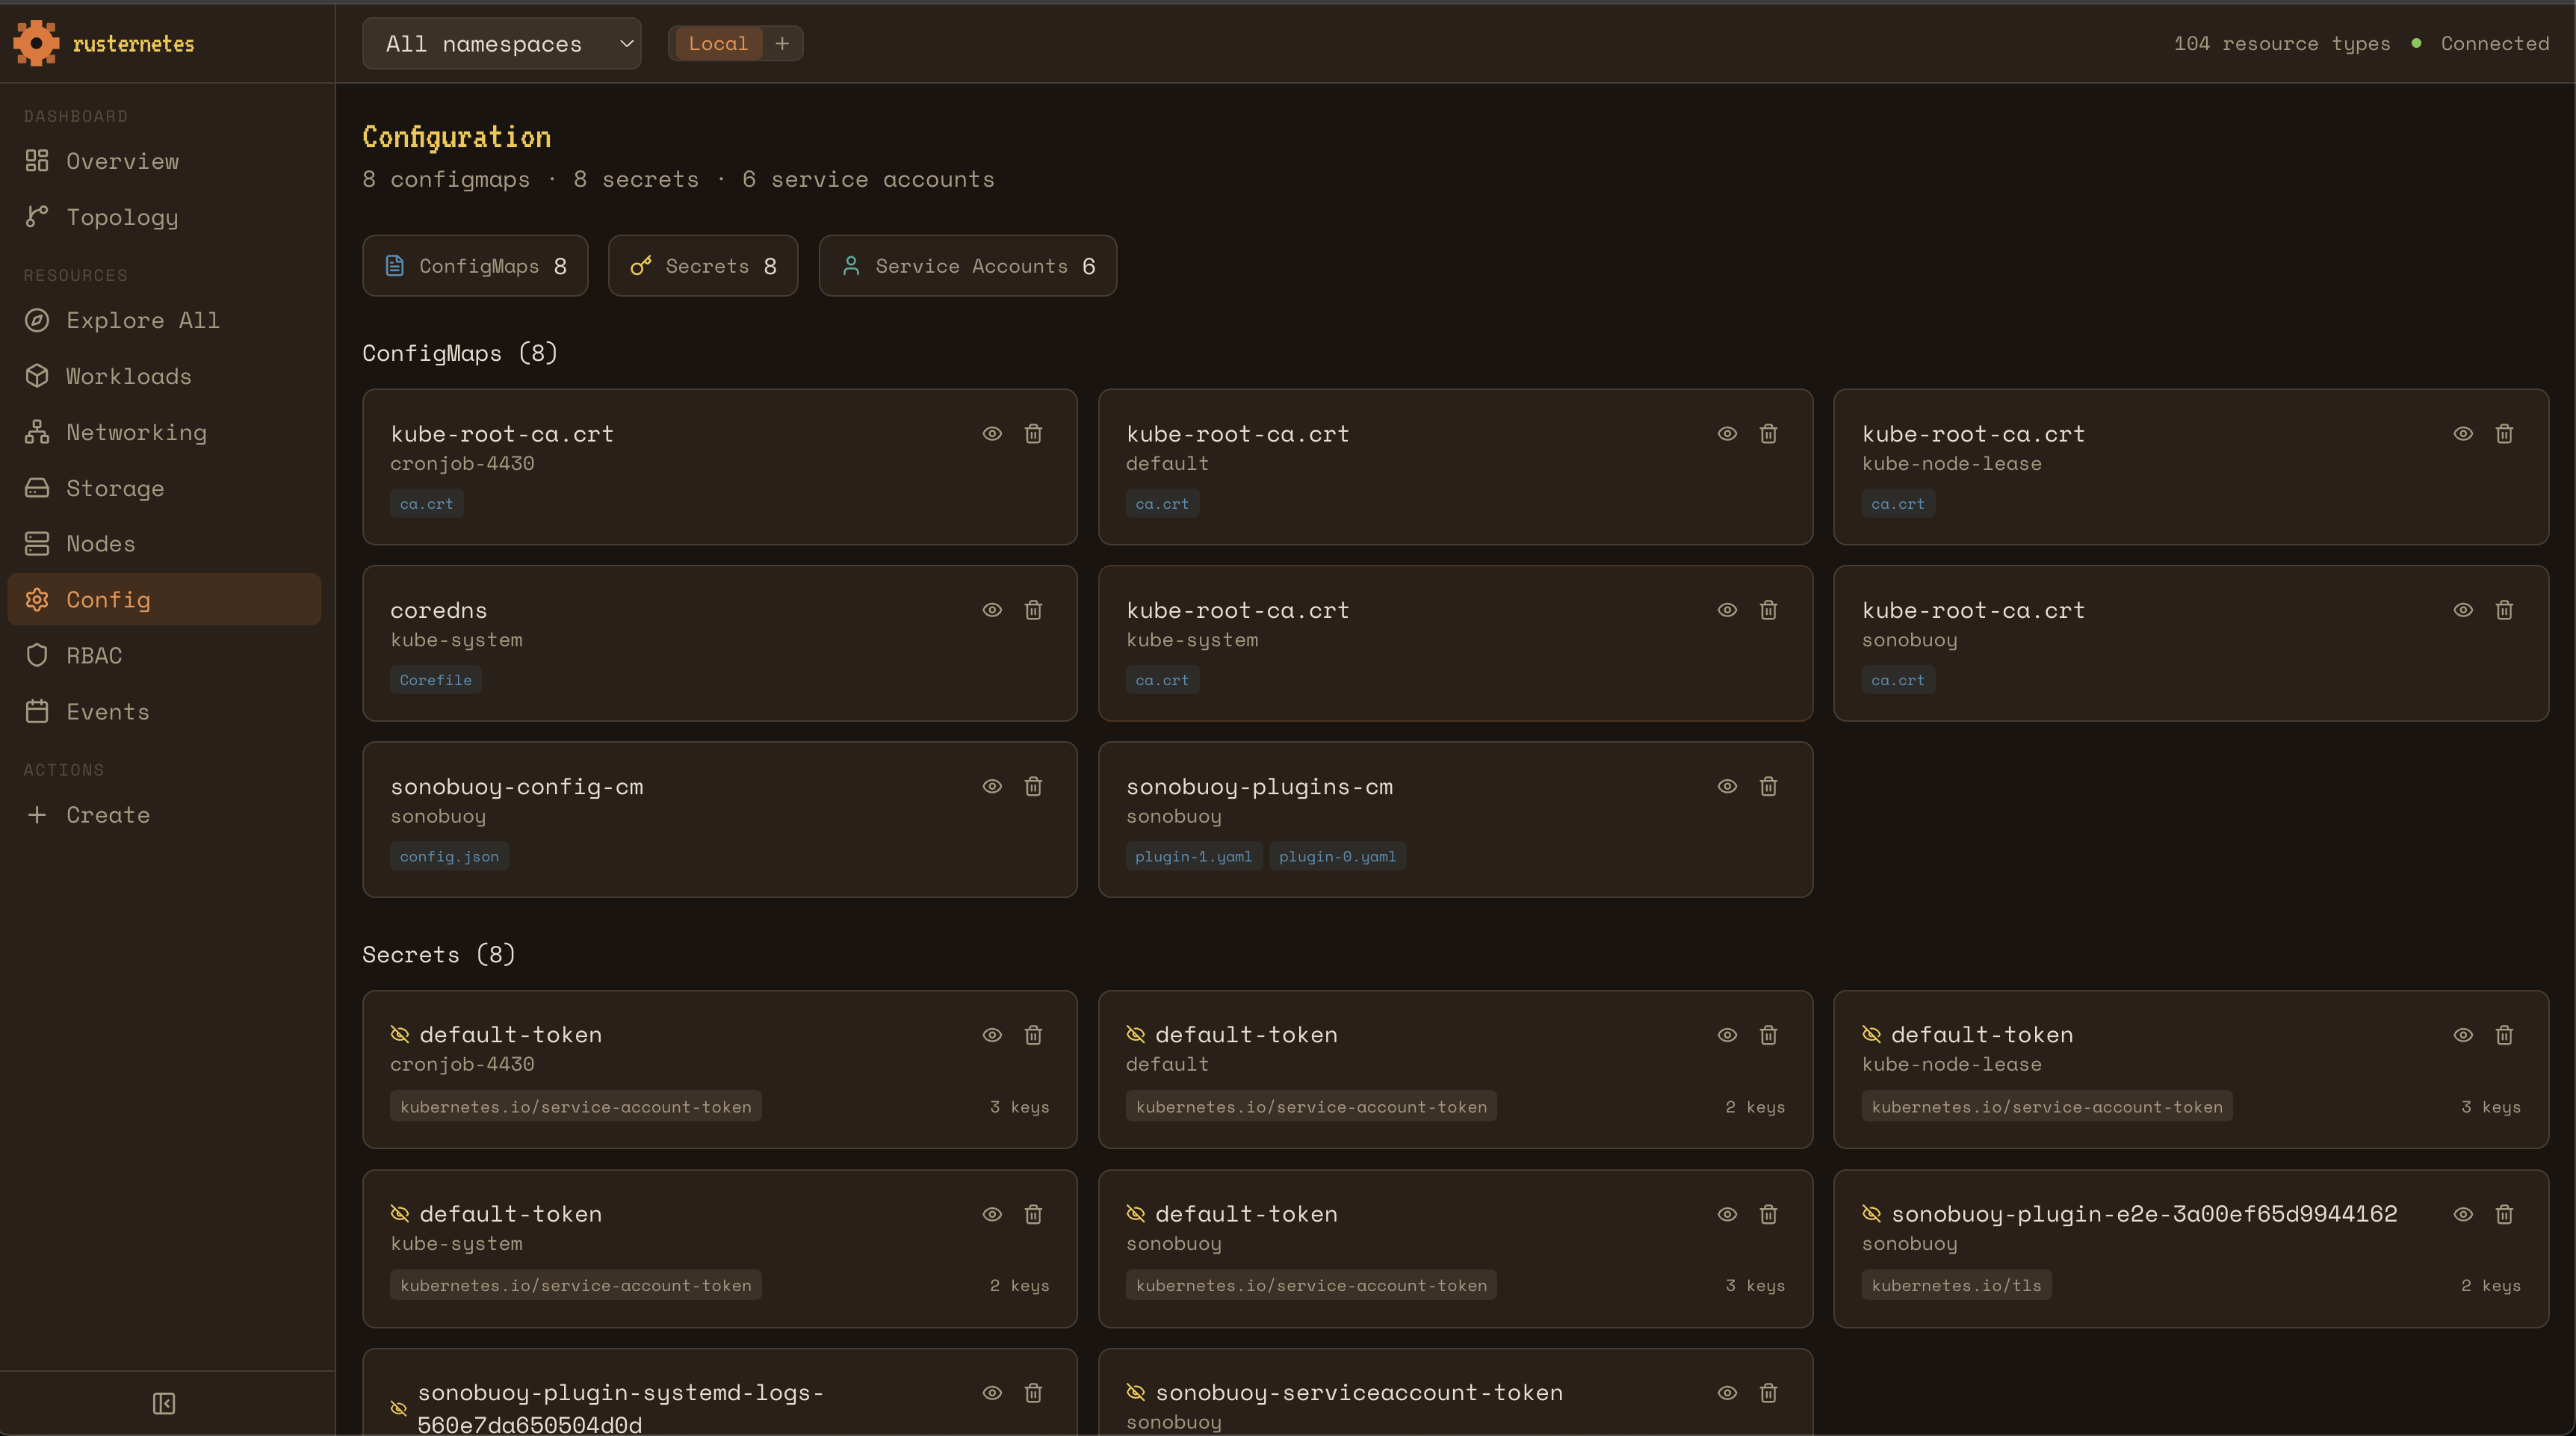The width and height of the screenshot is (2576, 1436).
Task: Delete the coredns configmap with trash icon
Action: click(x=1033, y=610)
